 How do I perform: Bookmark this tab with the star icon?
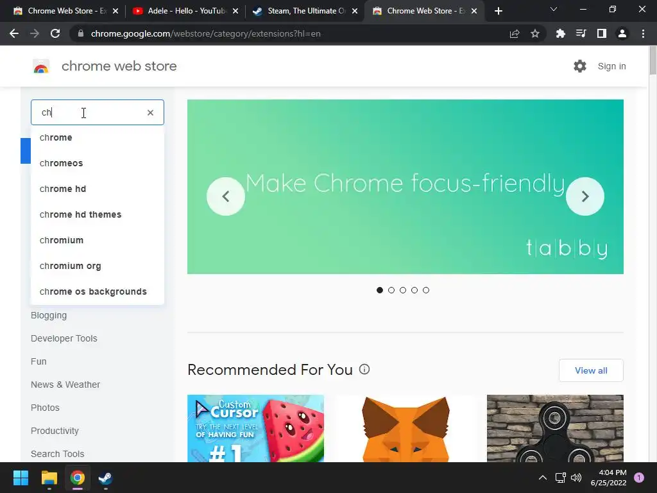tap(535, 33)
